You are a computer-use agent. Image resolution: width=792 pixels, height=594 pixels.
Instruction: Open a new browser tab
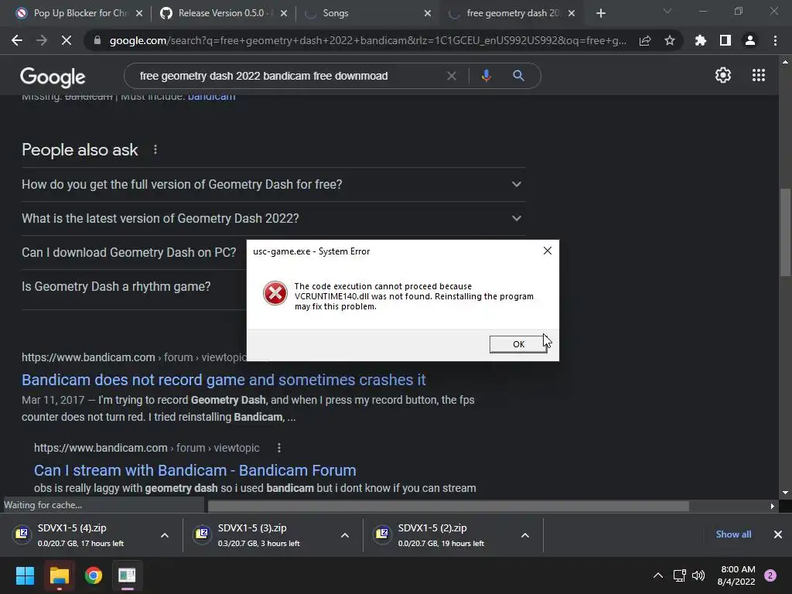(x=600, y=13)
